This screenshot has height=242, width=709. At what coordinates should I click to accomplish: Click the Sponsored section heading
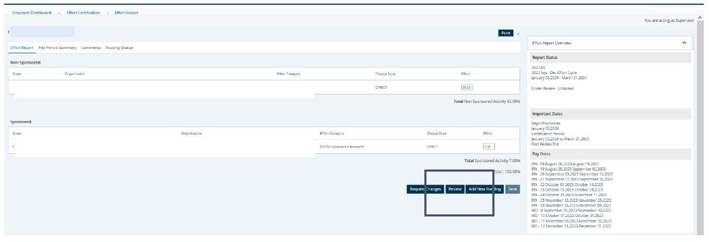(20, 122)
